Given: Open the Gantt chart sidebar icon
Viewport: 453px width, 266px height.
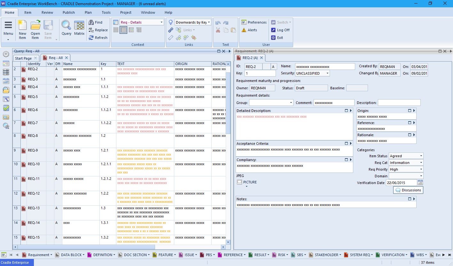Looking at the screenshot, I should pyautogui.click(x=6, y=99).
